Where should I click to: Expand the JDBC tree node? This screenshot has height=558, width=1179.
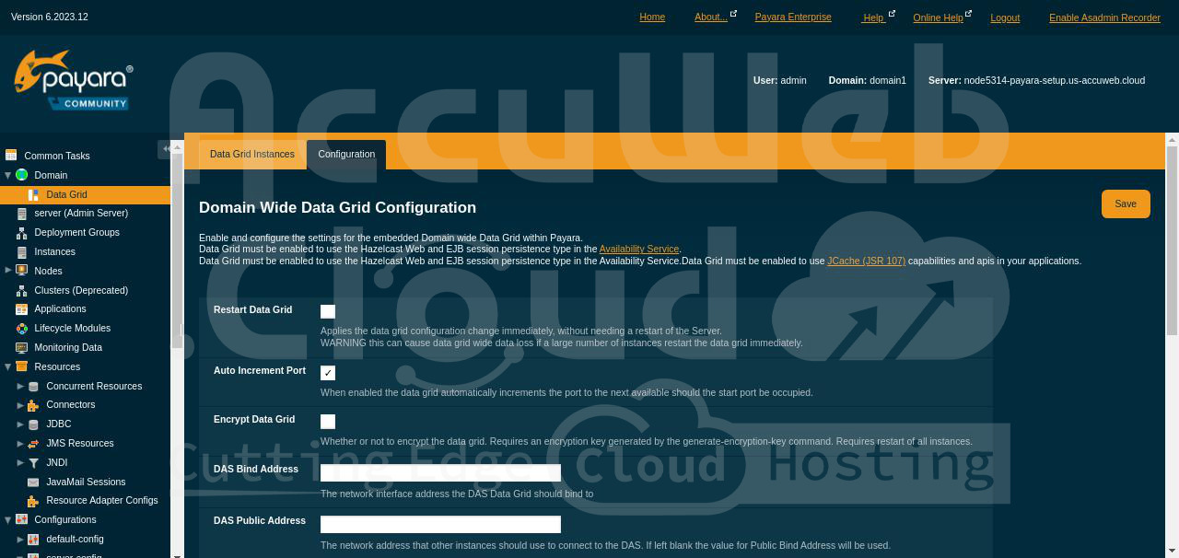[x=20, y=424]
